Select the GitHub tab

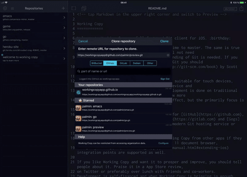coord(110,63)
